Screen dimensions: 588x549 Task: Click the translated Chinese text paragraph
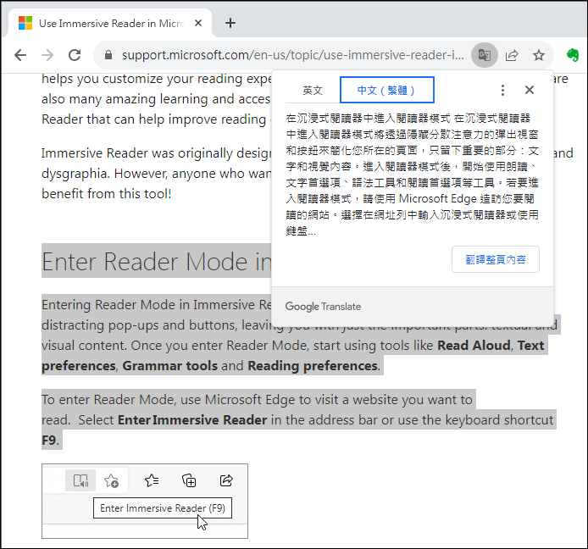coord(412,175)
